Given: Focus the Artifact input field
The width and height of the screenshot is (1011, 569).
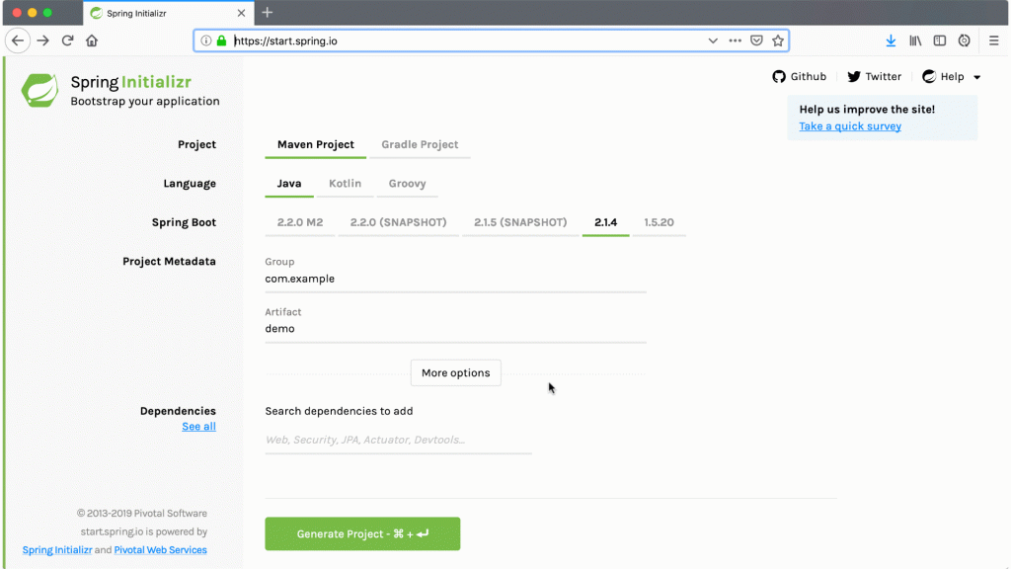Looking at the screenshot, I should coord(455,329).
